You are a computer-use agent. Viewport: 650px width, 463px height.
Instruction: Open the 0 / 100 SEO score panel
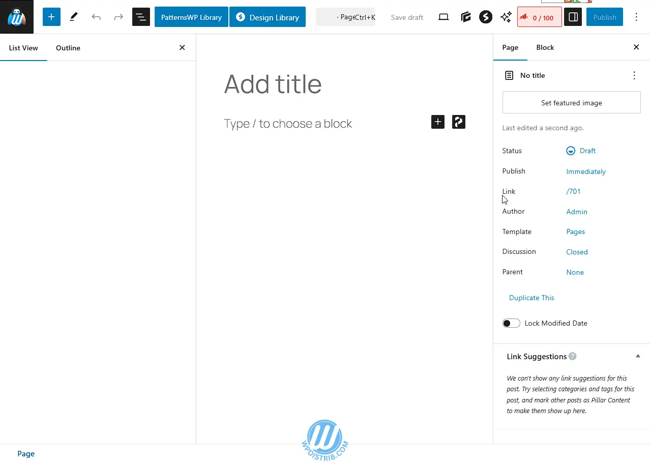point(540,17)
